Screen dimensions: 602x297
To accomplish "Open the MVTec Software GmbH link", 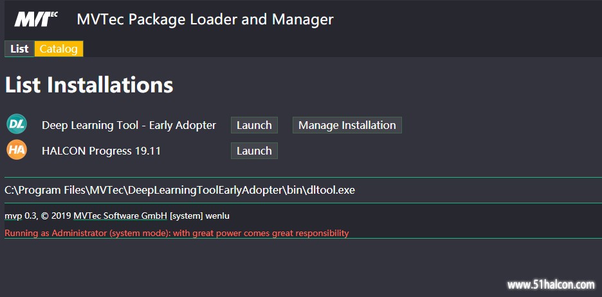I will click(120, 216).
